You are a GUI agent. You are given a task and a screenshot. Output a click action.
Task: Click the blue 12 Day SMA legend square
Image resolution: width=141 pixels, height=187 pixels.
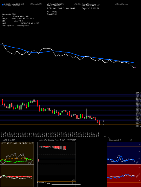point(3,5)
